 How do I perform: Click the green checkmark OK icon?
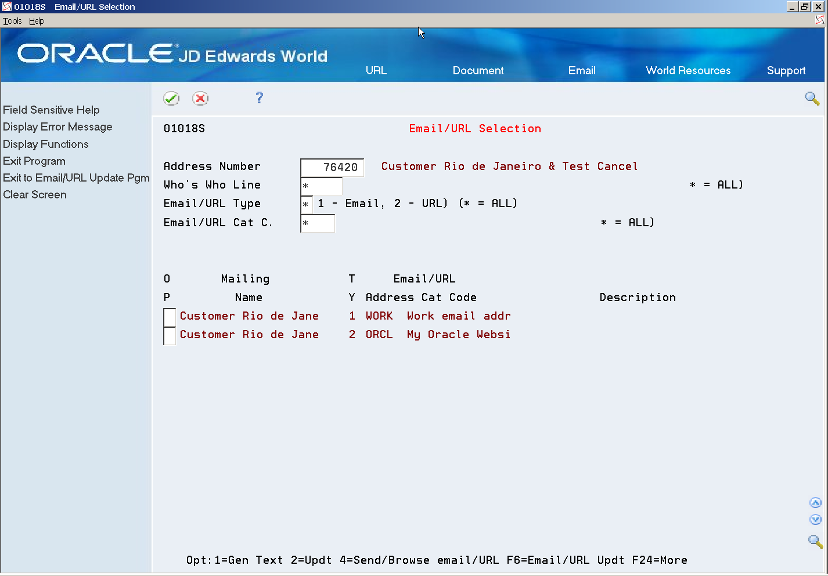click(x=171, y=99)
